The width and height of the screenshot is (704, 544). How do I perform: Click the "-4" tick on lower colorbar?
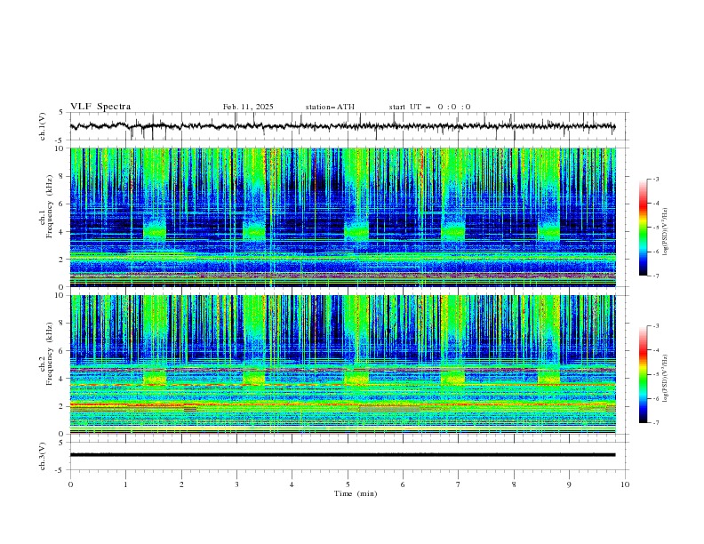tap(656, 350)
